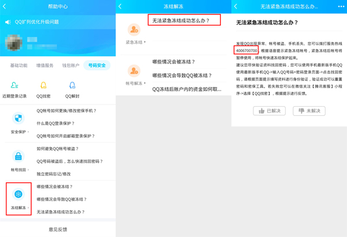Screen dimensions: 347x237
Task: Expand the 帐号找回 category label
Action: click(20, 170)
